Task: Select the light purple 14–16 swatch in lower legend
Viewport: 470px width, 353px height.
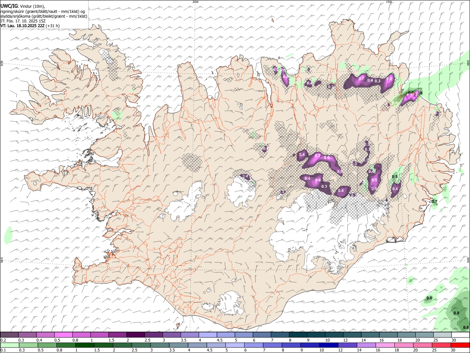Action: pos(366,345)
